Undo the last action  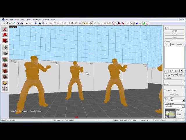pos(27,23)
